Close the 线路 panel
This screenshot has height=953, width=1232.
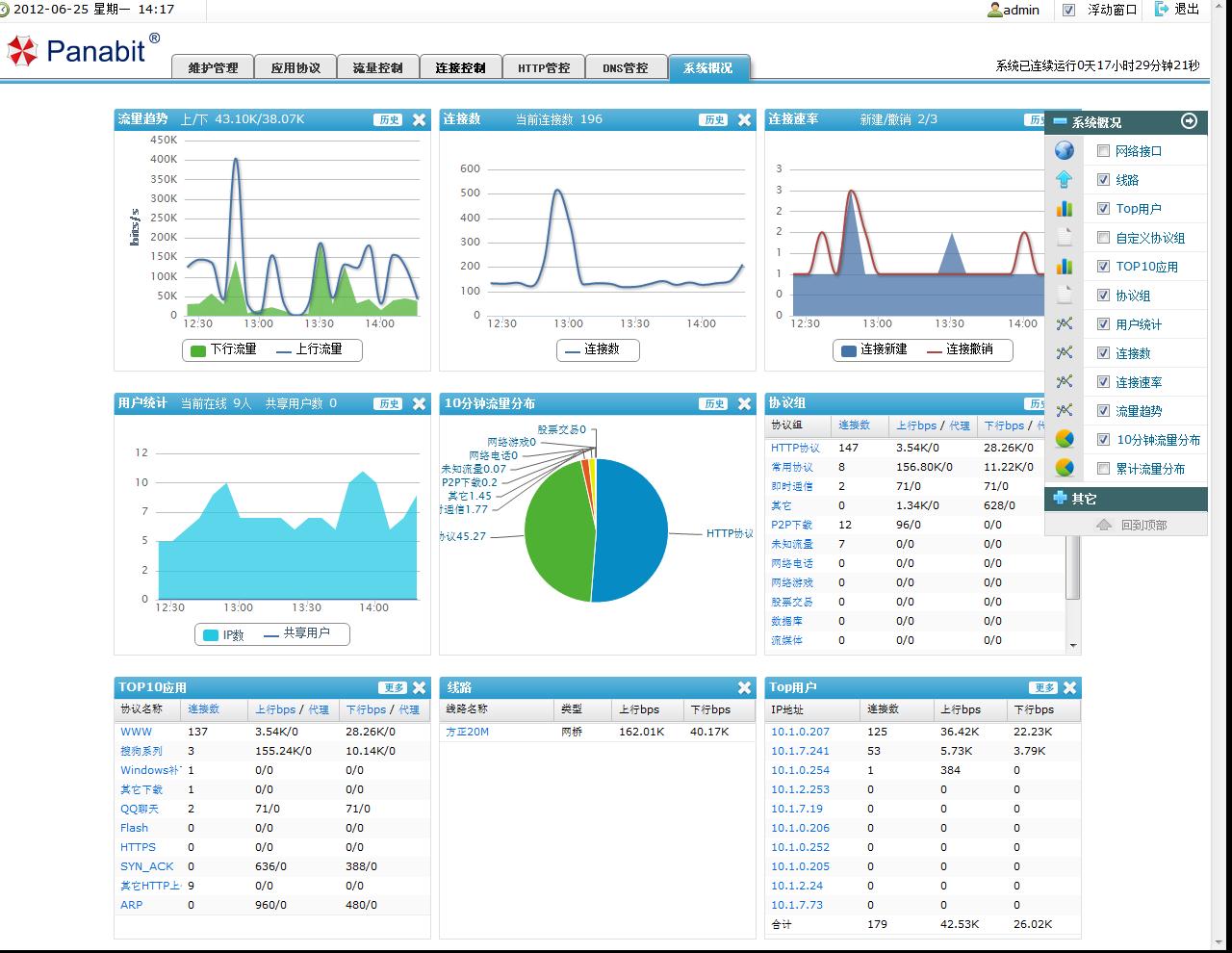(x=744, y=688)
